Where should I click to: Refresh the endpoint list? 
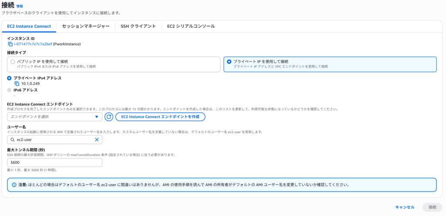tap(108, 117)
